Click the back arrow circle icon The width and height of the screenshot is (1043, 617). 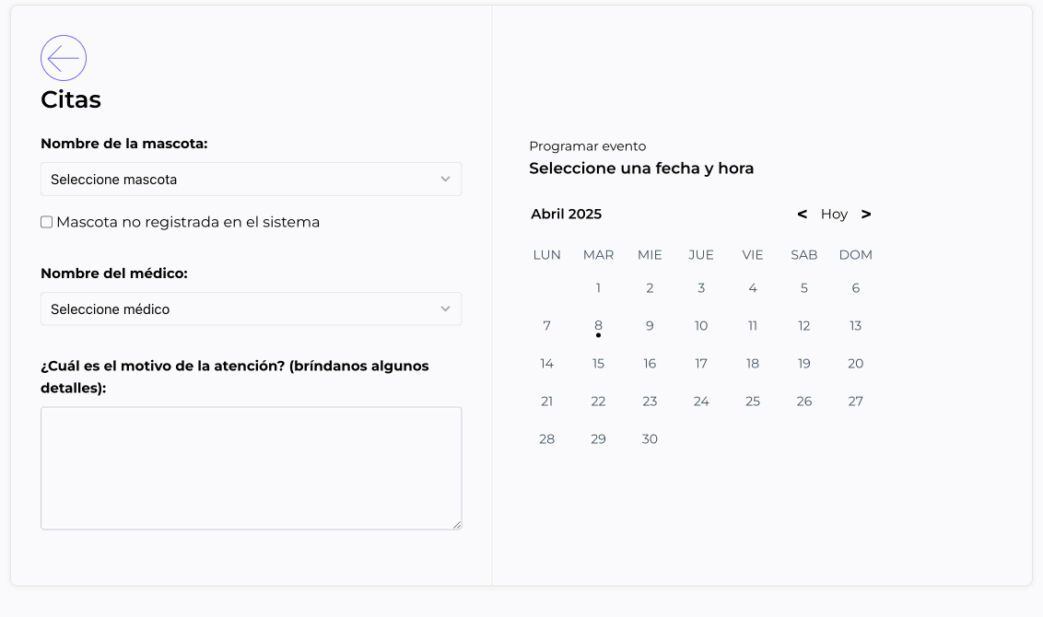tap(64, 58)
